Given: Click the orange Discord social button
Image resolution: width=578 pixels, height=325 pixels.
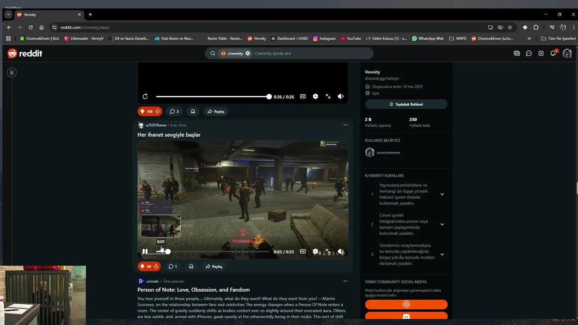Looking at the screenshot, I should click(x=406, y=316).
